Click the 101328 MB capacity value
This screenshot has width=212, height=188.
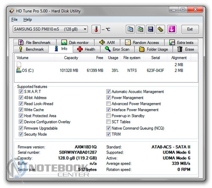69,70
